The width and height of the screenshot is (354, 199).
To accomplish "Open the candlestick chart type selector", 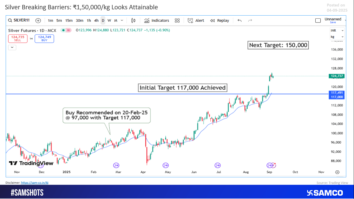I will [x=133, y=20].
